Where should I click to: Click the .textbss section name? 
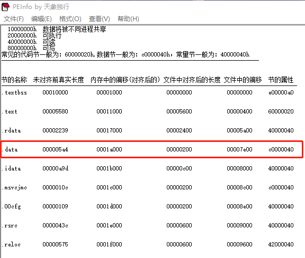[14, 92]
